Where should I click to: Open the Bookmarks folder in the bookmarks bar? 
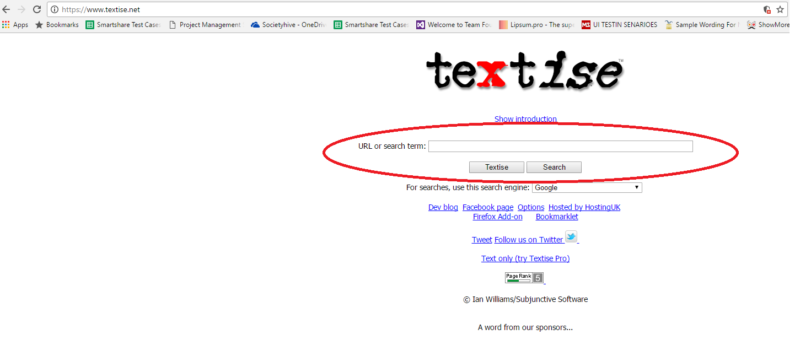pos(57,25)
